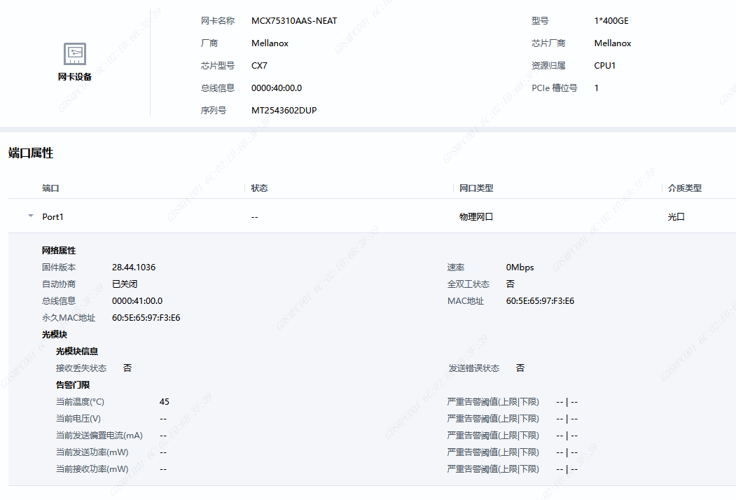Click the current temperature value 45
736x500 pixels.
pyautogui.click(x=165, y=402)
